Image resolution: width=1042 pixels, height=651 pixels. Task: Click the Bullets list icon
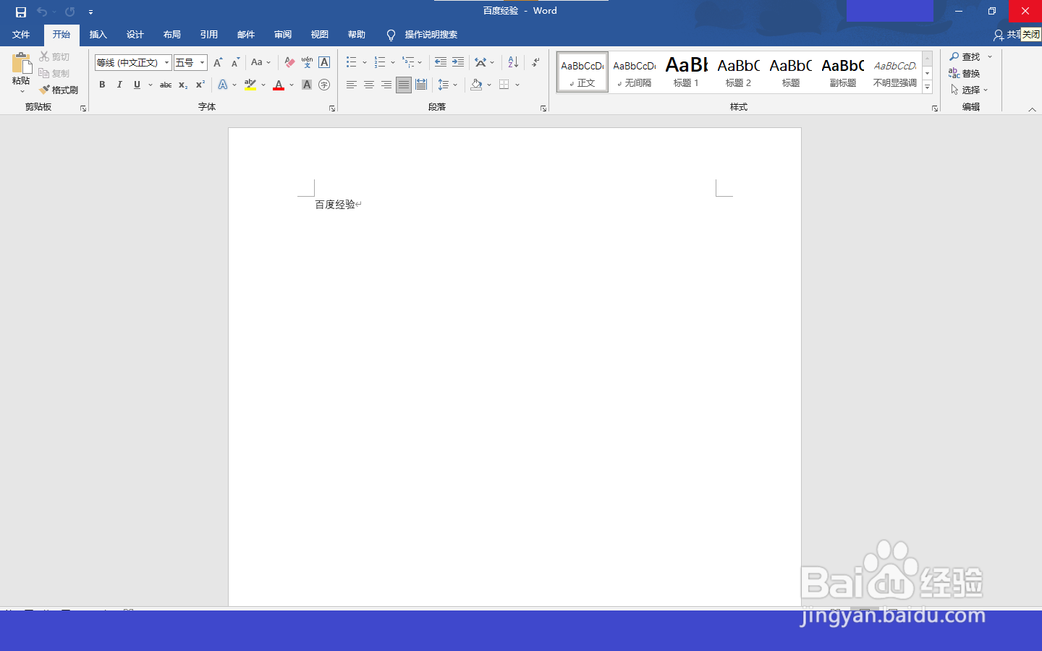352,62
